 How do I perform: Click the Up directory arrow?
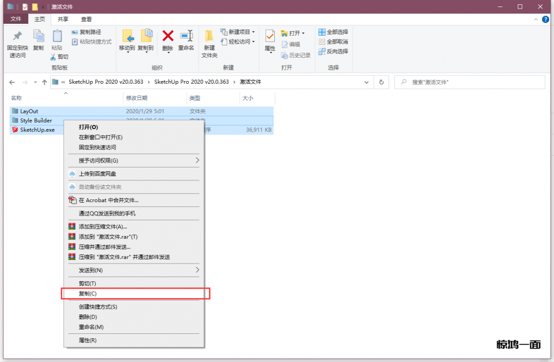pyautogui.click(x=44, y=82)
